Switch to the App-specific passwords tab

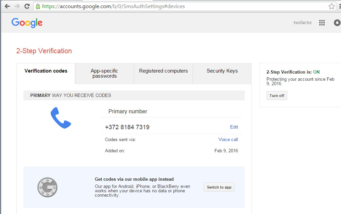click(x=104, y=74)
